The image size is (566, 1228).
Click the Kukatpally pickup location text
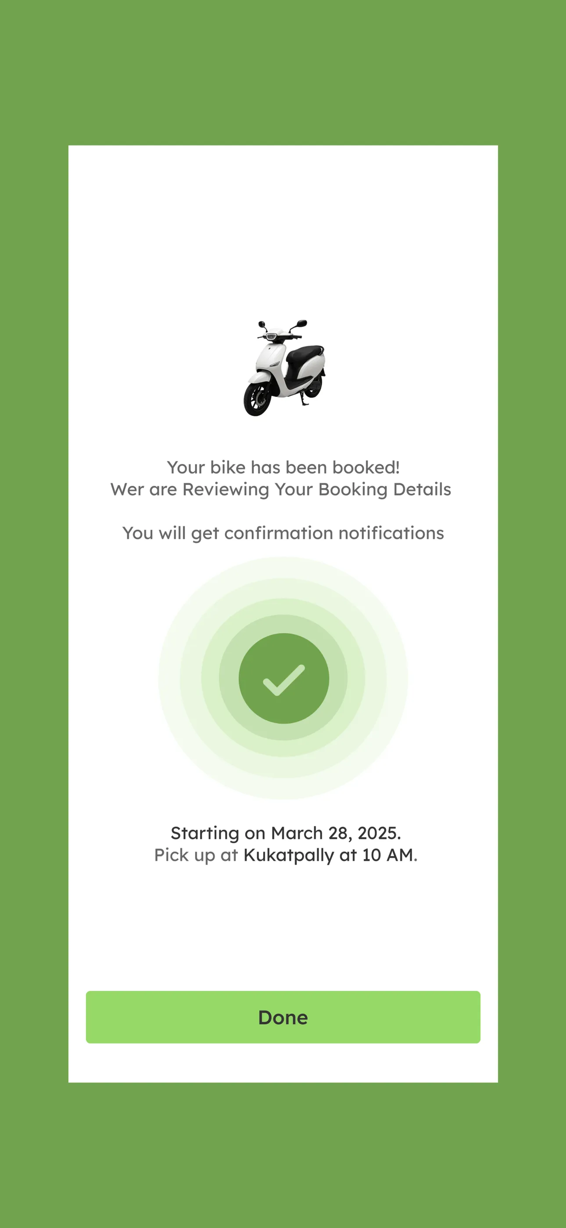(289, 855)
